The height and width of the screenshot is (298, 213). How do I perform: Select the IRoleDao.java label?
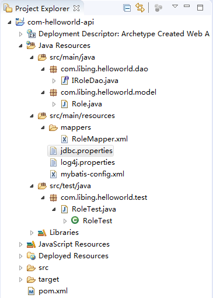(95, 81)
